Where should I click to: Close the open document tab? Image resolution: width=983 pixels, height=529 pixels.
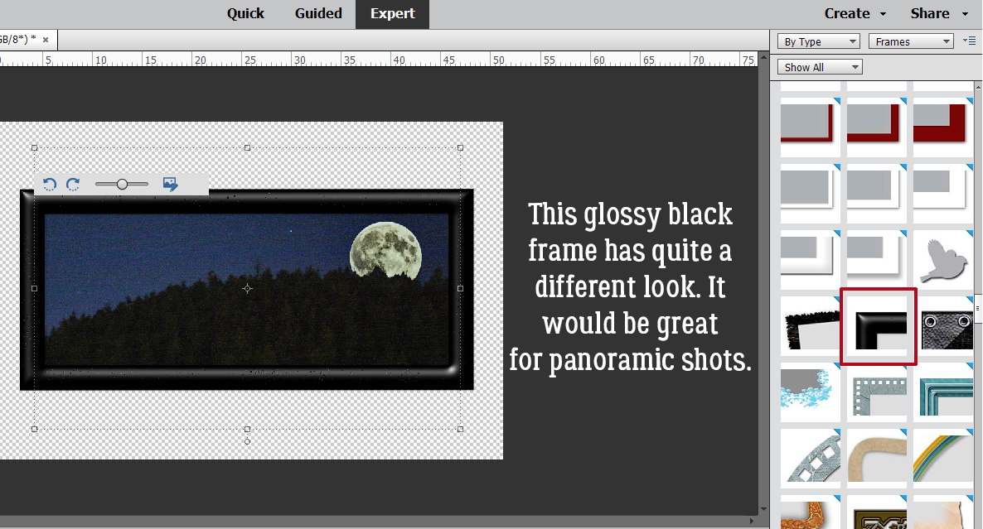pos(46,40)
